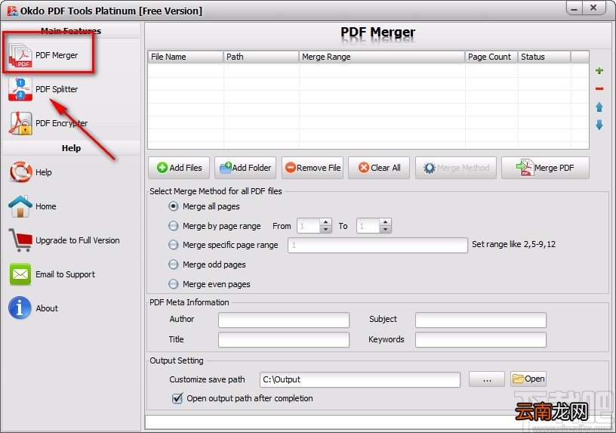
Task: Click the Add Folder button
Action: 245,168
